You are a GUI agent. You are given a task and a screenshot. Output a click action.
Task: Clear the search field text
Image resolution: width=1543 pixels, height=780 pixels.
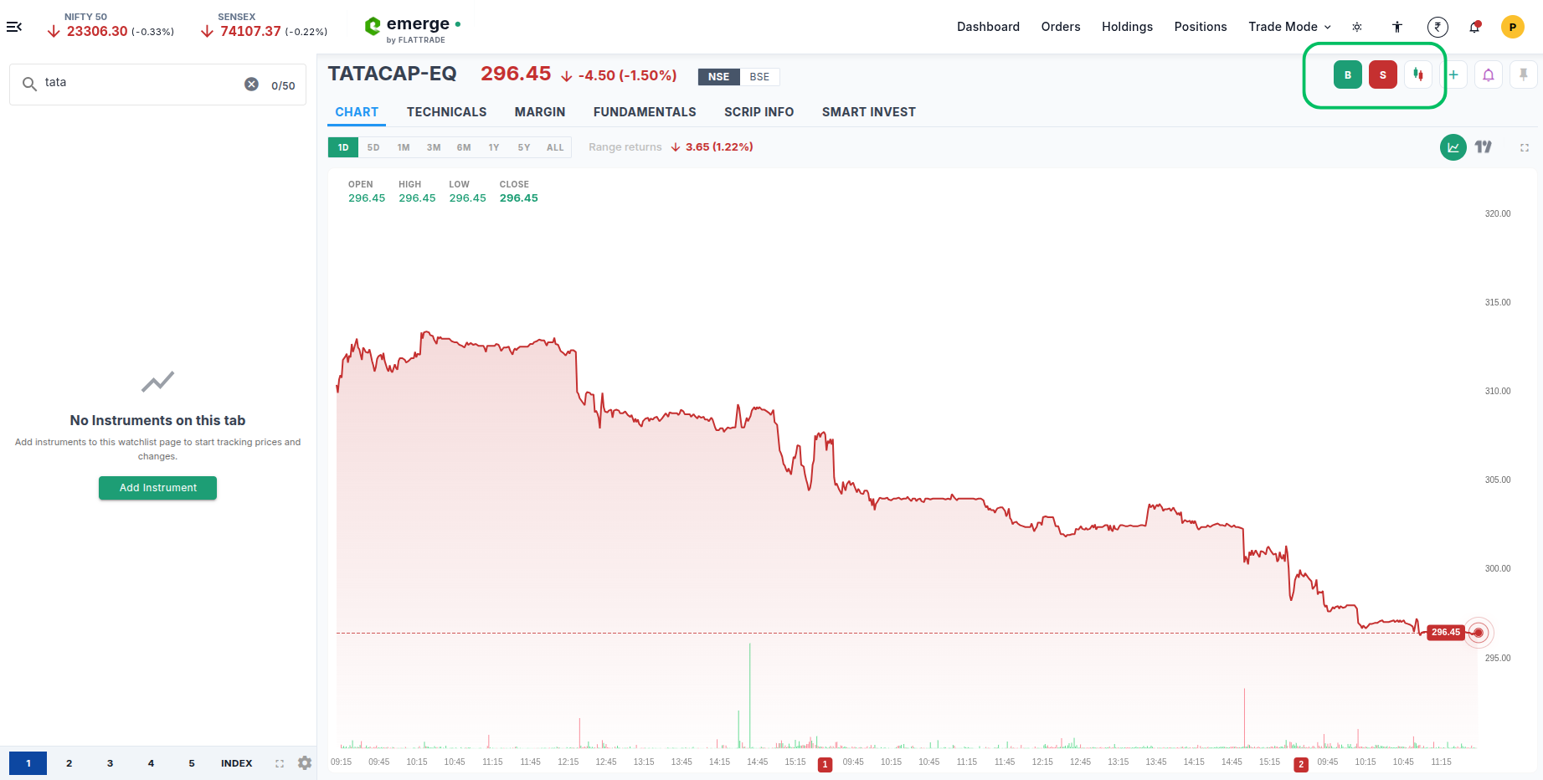click(x=251, y=84)
